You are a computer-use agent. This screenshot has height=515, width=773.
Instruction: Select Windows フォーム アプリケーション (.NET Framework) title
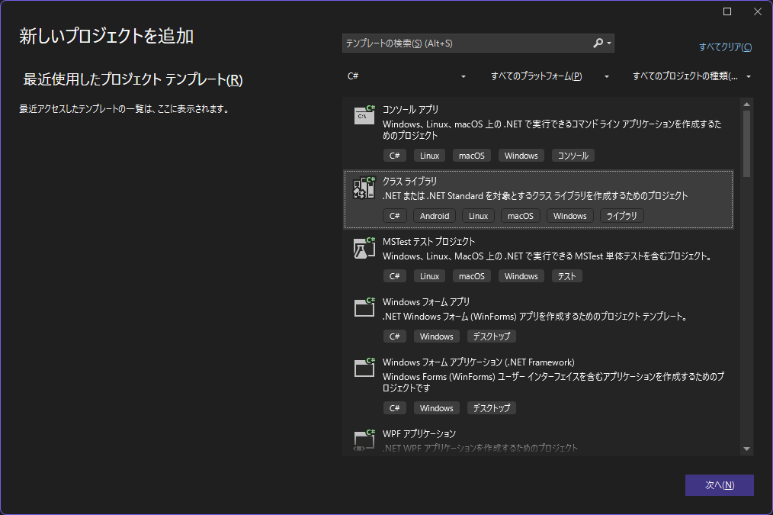point(478,362)
